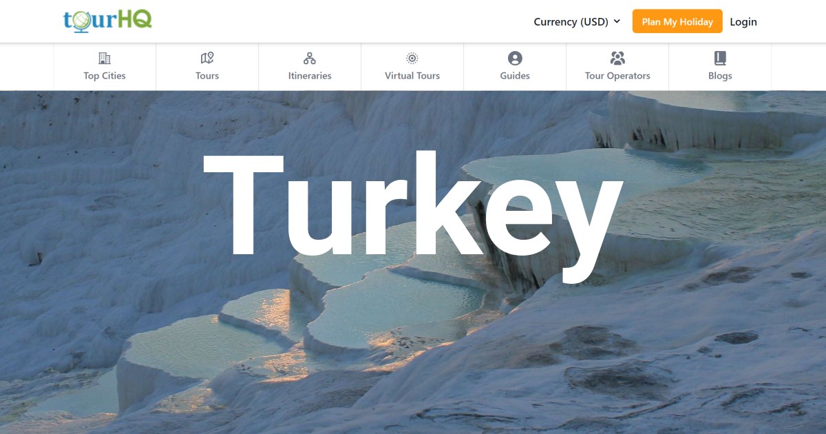Select the Blogs book icon
The height and width of the screenshot is (434, 826).
720,58
